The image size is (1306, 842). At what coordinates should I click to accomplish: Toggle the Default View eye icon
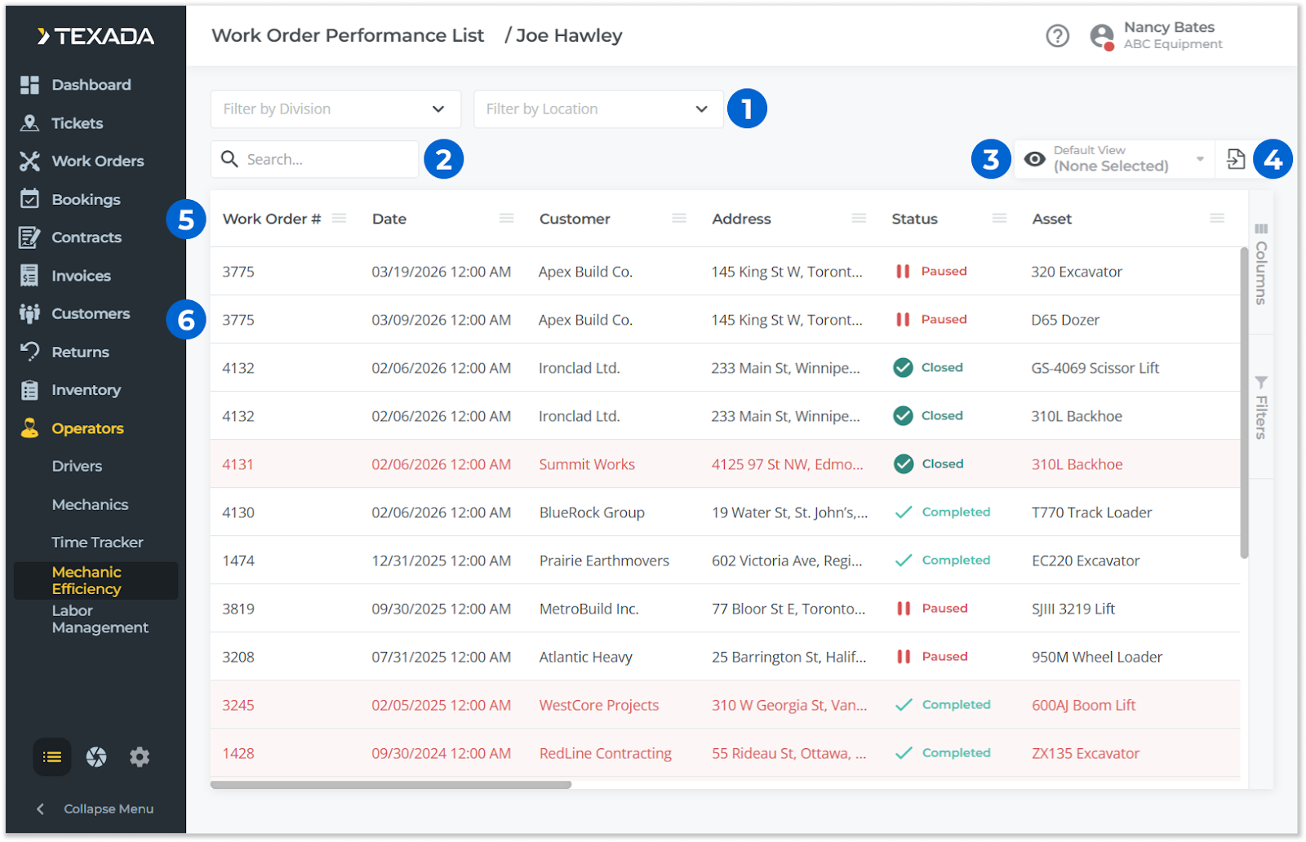pos(1034,159)
